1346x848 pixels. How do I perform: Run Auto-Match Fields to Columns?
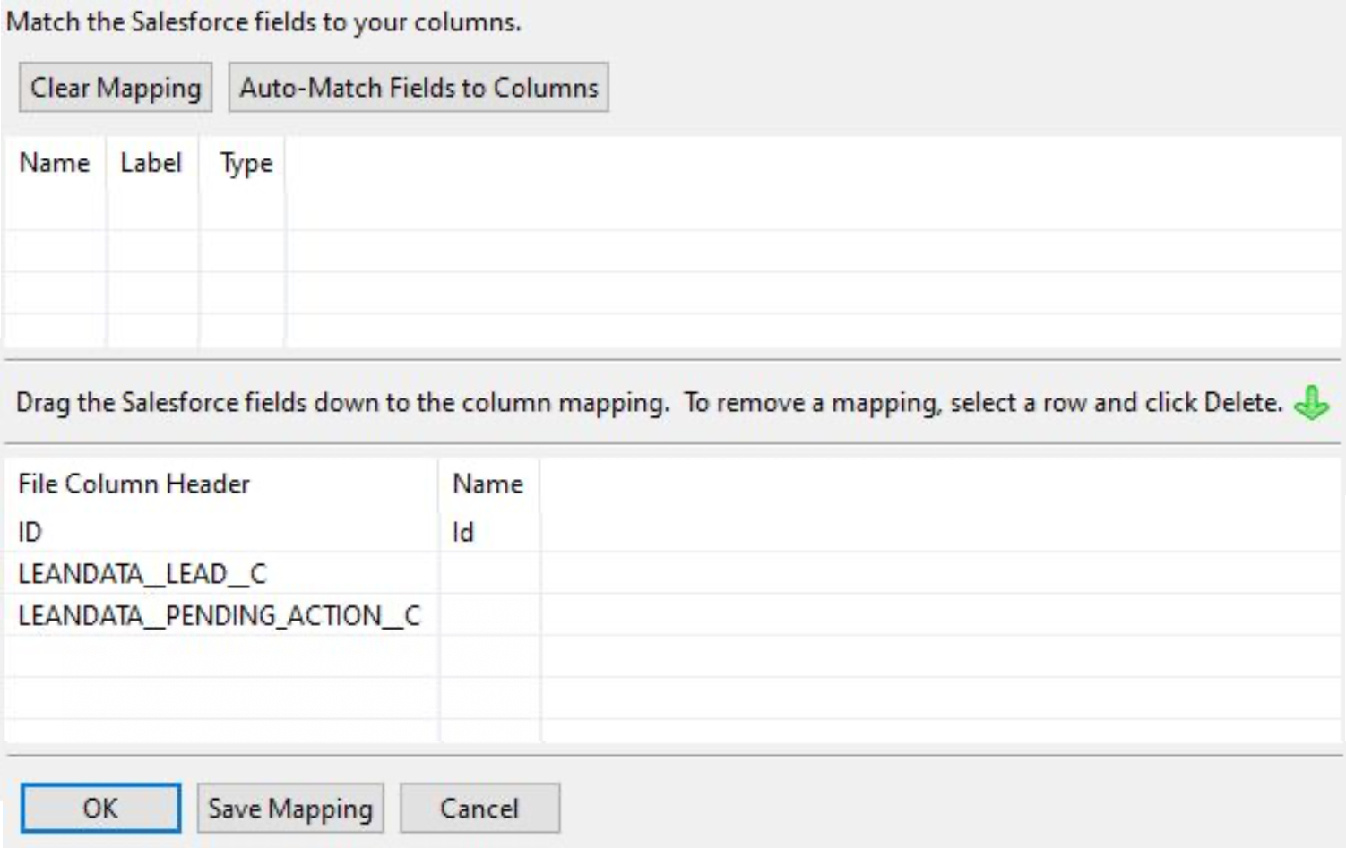tap(418, 88)
